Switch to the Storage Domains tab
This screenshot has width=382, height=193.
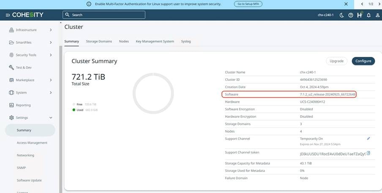99,41
